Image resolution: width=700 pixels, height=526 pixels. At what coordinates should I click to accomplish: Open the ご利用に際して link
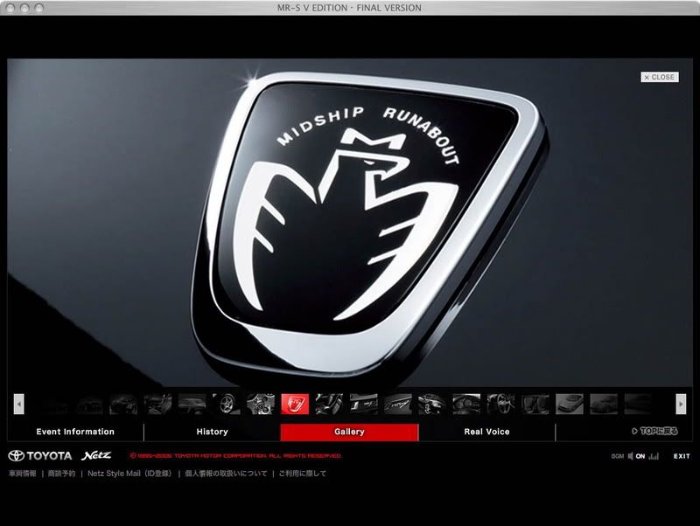pyautogui.click(x=302, y=474)
